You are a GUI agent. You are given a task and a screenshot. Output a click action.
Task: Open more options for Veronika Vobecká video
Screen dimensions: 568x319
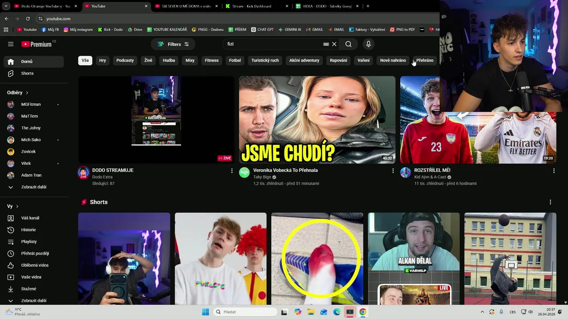point(393,171)
